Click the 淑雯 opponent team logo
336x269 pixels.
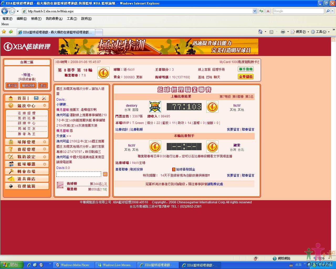[x=212, y=147]
